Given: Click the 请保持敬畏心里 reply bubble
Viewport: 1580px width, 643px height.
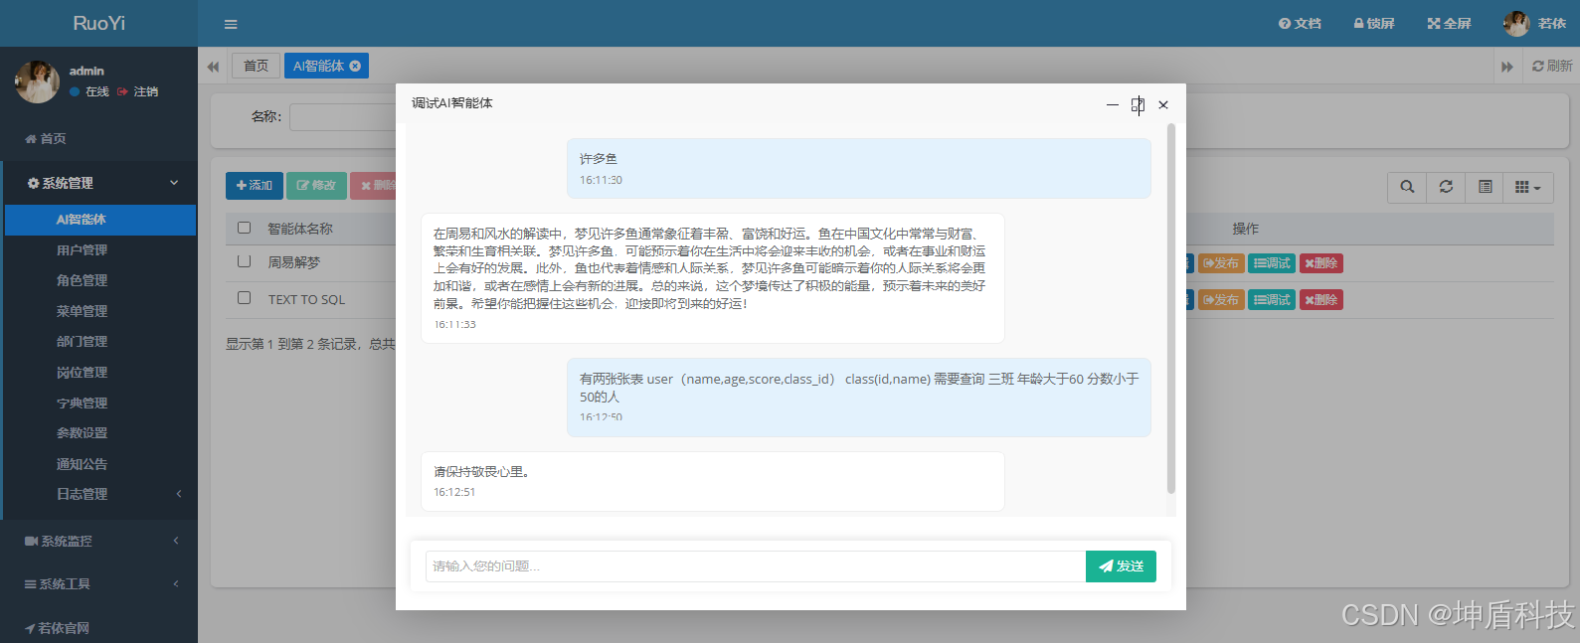Looking at the screenshot, I should tap(712, 482).
